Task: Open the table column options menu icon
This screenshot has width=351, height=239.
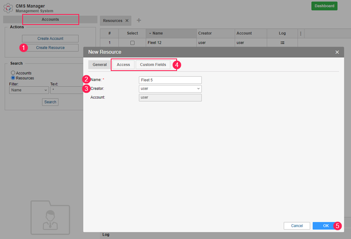Action: point(301,34)
